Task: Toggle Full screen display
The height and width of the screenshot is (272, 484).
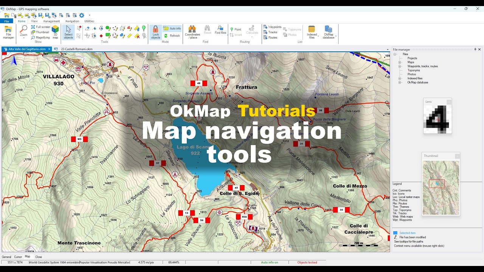Action: point(40,27)
